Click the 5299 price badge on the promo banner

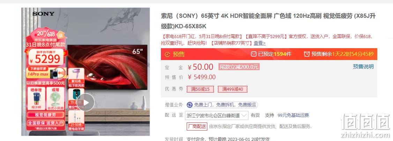tap(45, 58)
